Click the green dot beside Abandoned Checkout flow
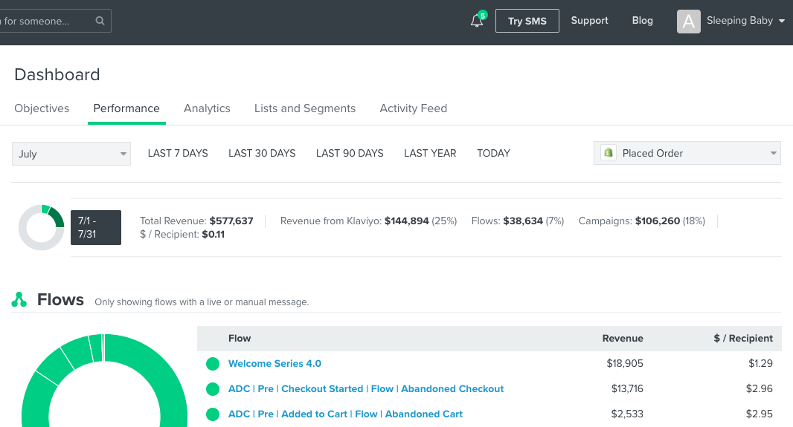Screen dimensions: 793x427 click(x=213, y=388)
